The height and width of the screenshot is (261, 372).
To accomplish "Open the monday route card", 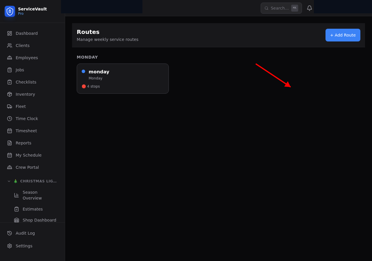I will [x=123, y=78].
